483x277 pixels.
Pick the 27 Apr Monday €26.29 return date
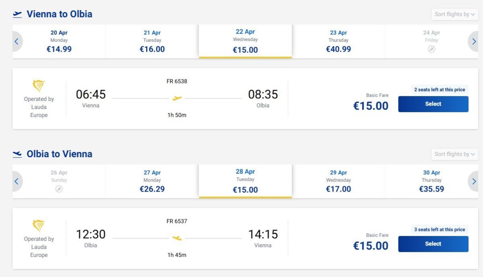tap(152, 181)
